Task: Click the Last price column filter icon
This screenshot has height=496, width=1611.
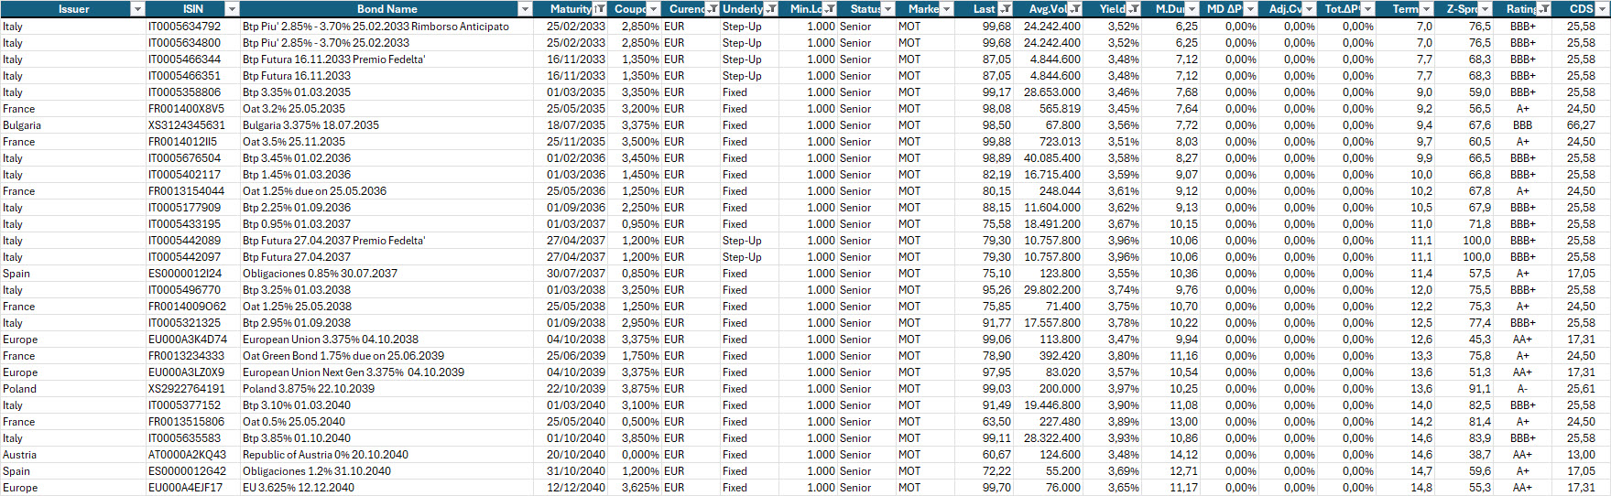Action: 1006,9
